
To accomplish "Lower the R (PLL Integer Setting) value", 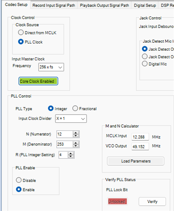I will click(71, 156).
